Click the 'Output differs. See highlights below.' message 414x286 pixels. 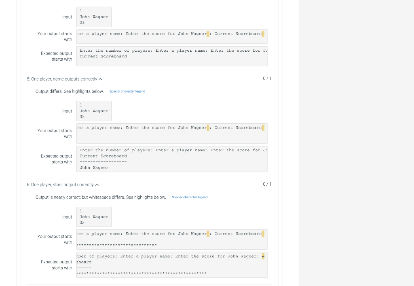69,91
